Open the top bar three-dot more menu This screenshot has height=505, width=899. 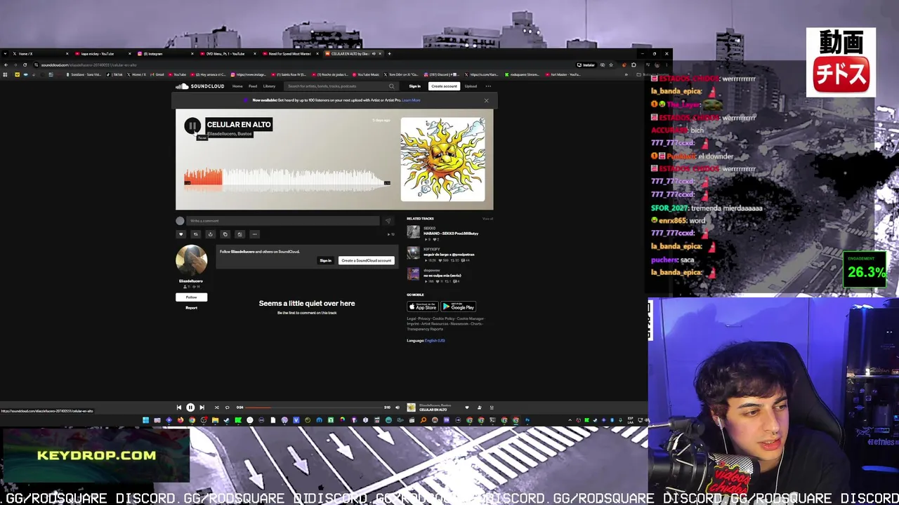click(x=488, y=86)
